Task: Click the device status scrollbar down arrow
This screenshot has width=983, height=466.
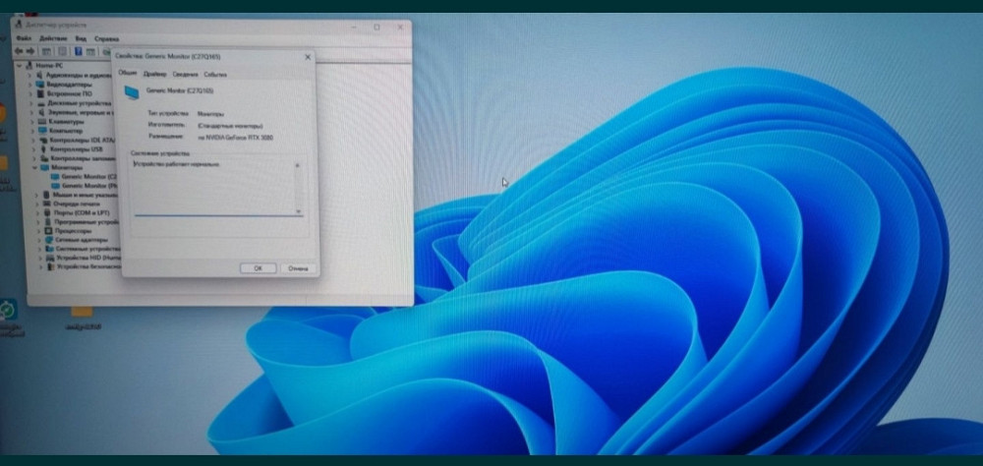Action: (298, 210)
